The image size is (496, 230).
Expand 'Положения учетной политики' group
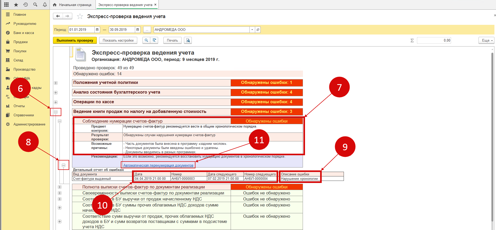click(56, 83)
